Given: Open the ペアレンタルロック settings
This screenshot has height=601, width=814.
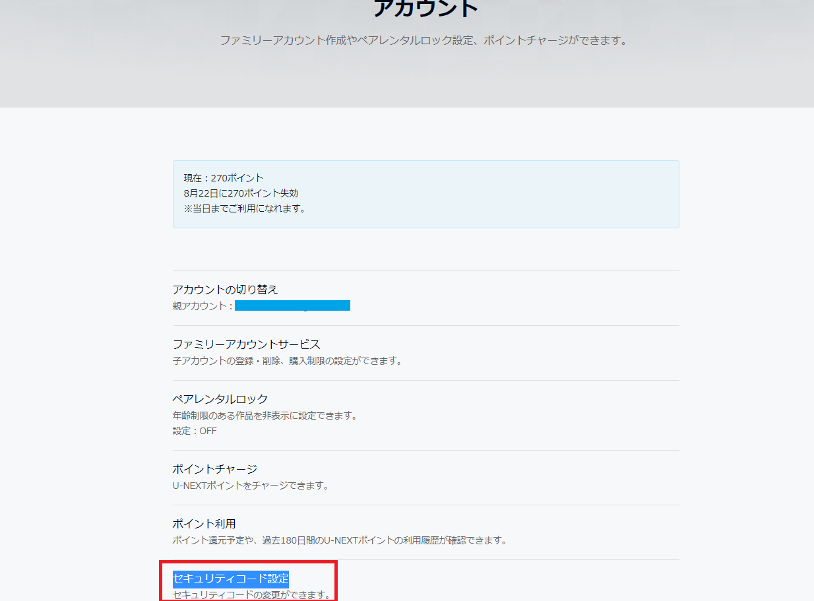Looking at the screenshot, I should click(220, 399).
